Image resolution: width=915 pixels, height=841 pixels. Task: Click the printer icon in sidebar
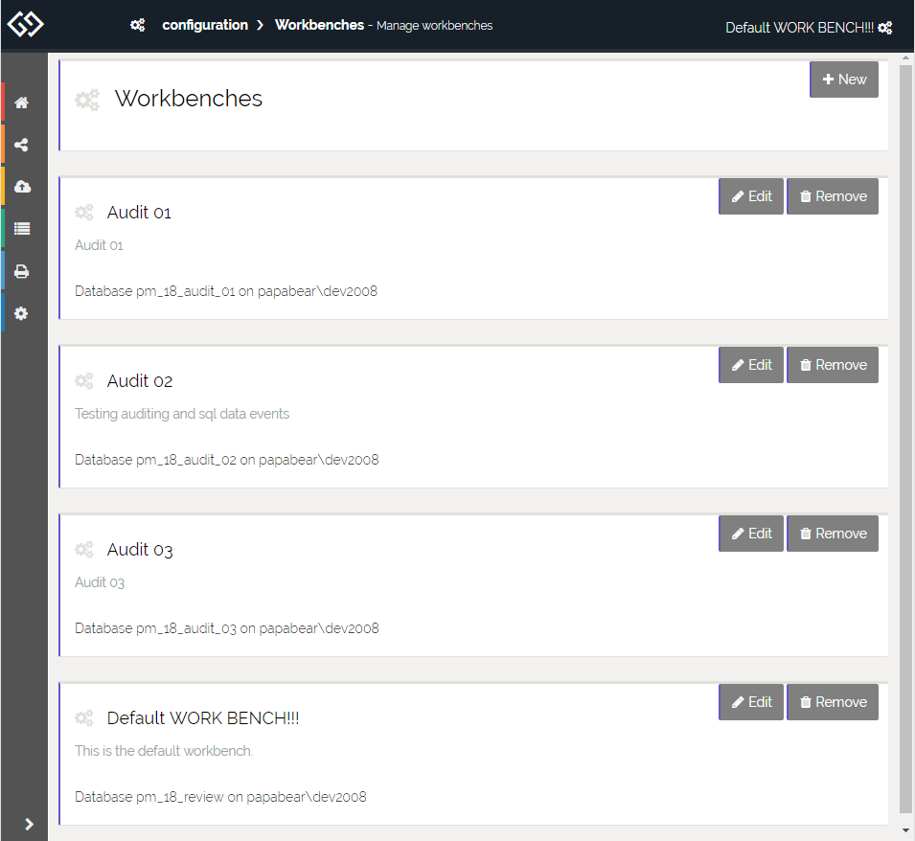(x=21, y=272)
